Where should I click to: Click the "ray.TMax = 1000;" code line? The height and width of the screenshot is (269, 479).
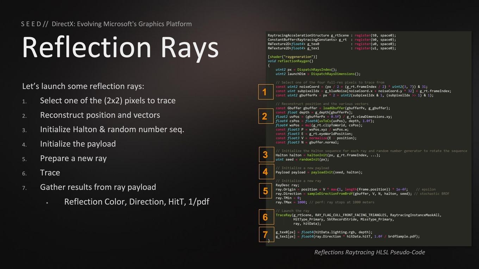pyautogui.click(x=325, y=202)
